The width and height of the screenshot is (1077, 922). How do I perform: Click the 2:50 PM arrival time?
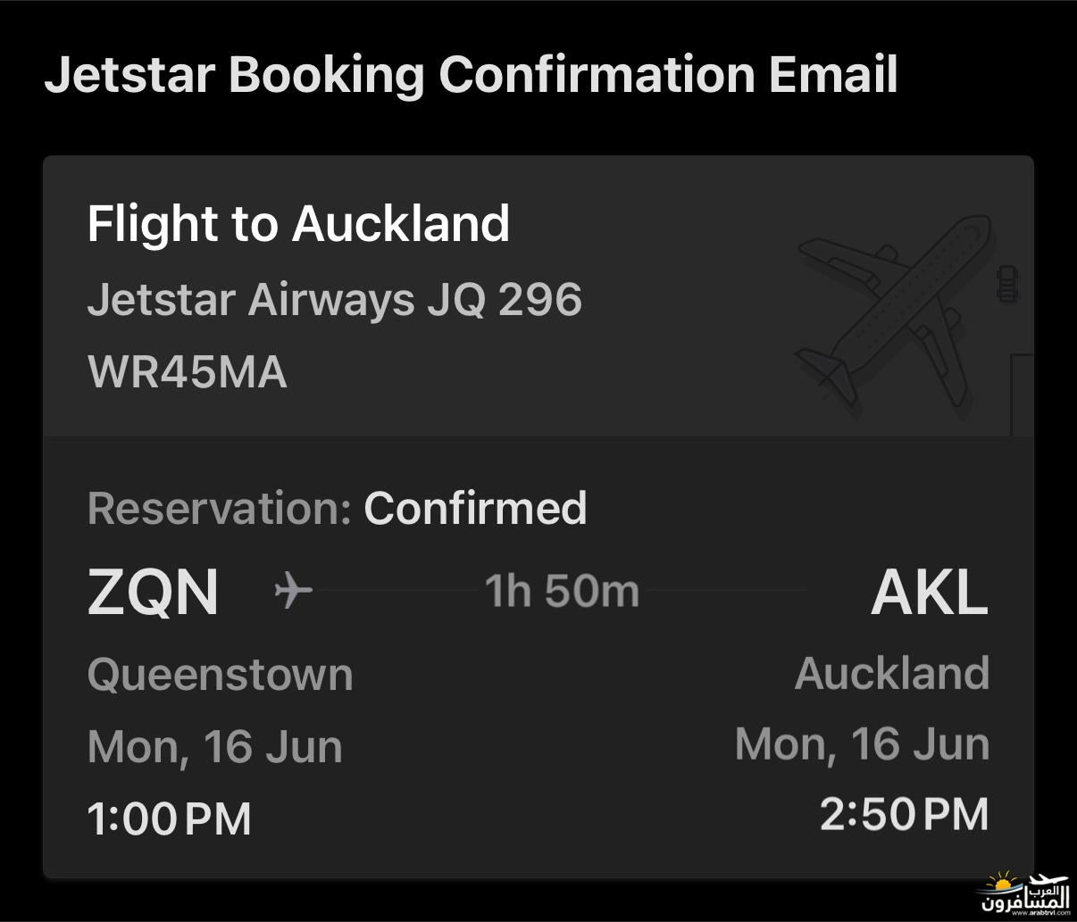pos(905,815)
